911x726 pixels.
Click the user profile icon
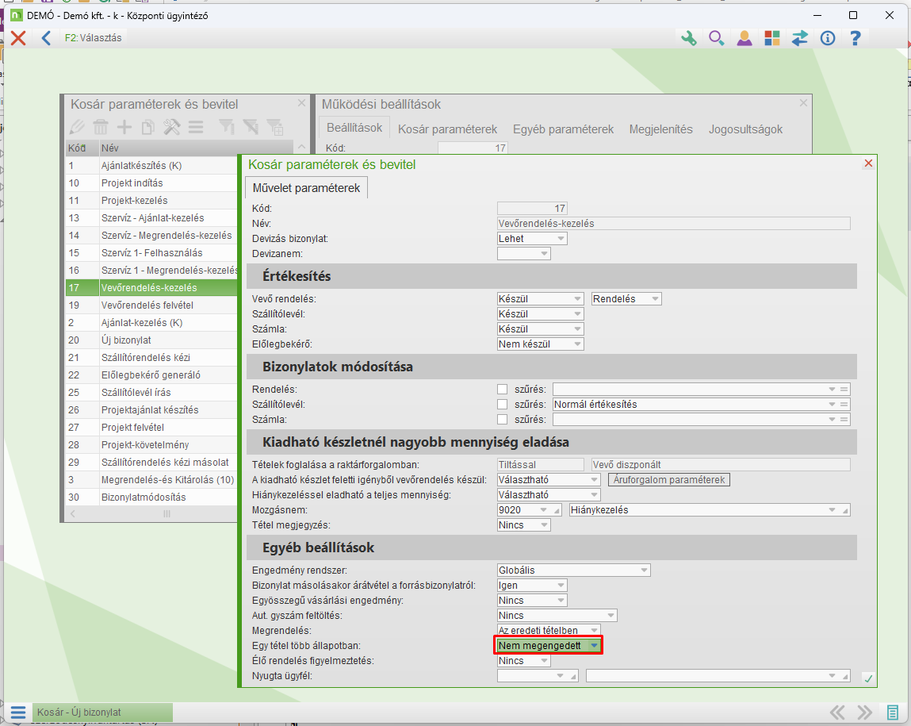click(744, 38)
